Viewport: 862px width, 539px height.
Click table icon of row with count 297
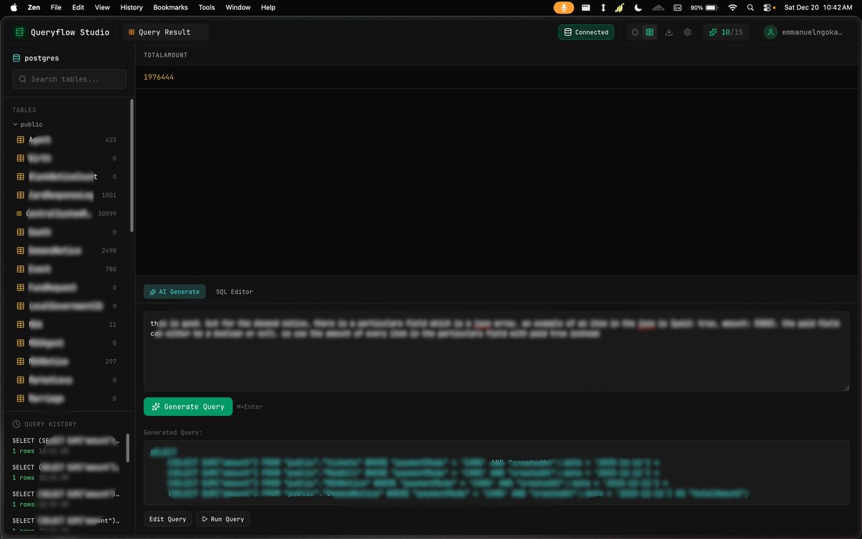pos(21,361)
